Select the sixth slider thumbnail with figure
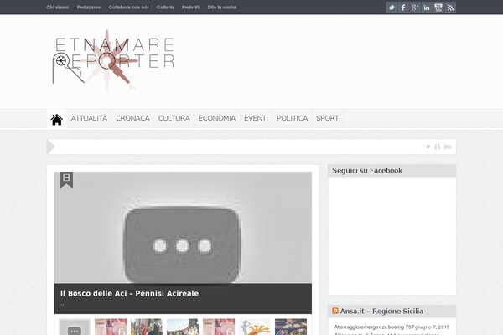This screenshot has height=335, width=503. (255, 327)
